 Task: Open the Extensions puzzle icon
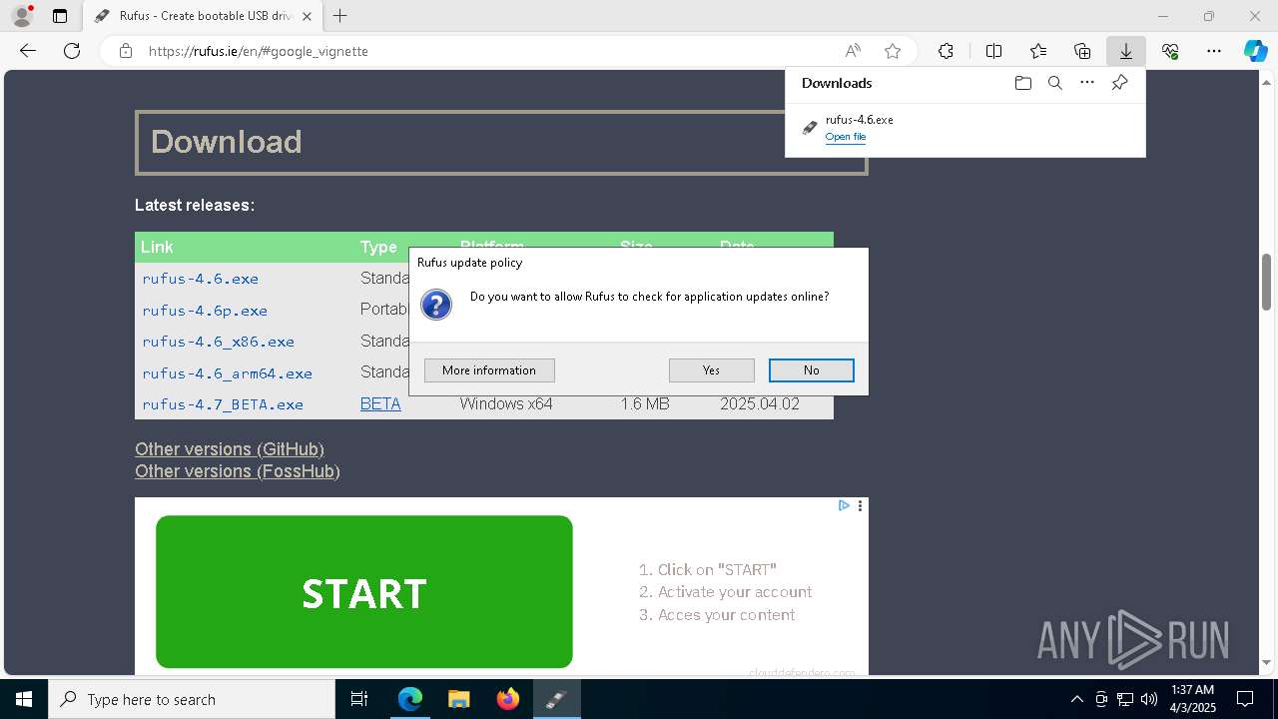946,51
